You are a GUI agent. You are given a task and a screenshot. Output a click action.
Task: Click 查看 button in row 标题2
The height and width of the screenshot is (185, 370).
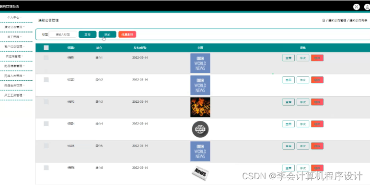tap(289, 80)
